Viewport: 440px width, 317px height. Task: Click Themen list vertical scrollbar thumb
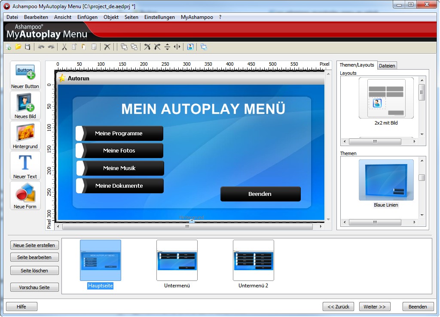click(x=422, y=177)
